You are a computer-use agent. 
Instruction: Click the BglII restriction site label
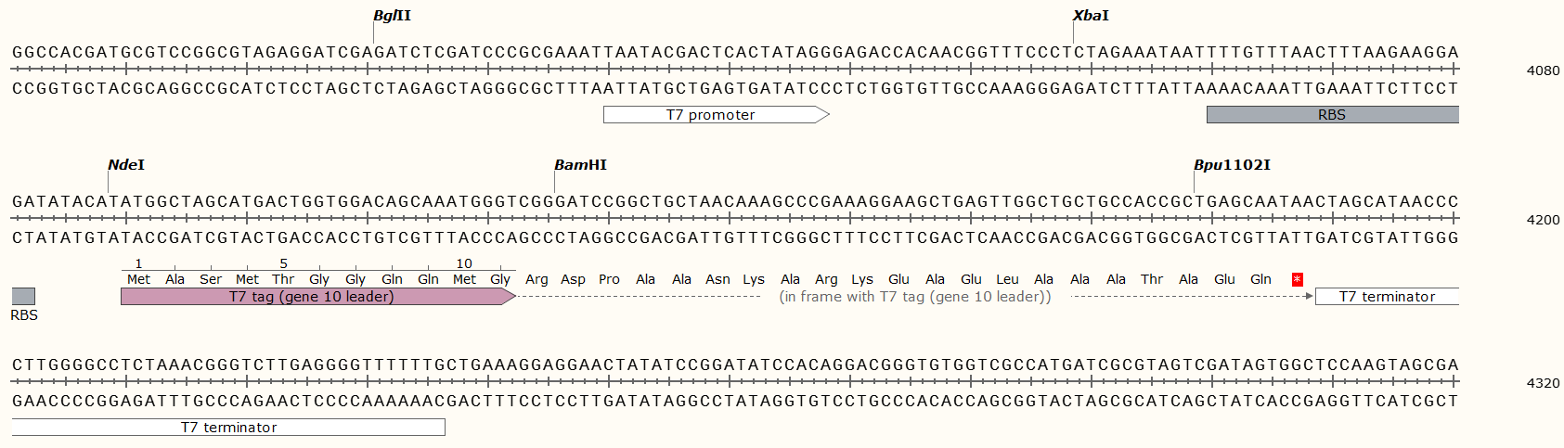[x=392, y=16]
